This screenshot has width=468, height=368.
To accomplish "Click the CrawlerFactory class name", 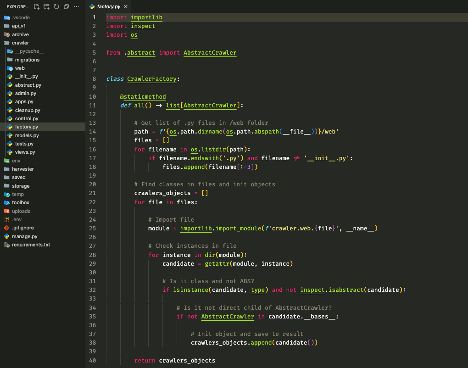I will coord(151,79).
